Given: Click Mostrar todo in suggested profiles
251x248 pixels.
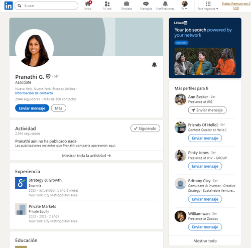Looking at the screenshot, I should pos(205,241).
